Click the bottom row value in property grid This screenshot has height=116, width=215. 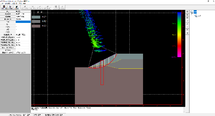tap(23, 53)
